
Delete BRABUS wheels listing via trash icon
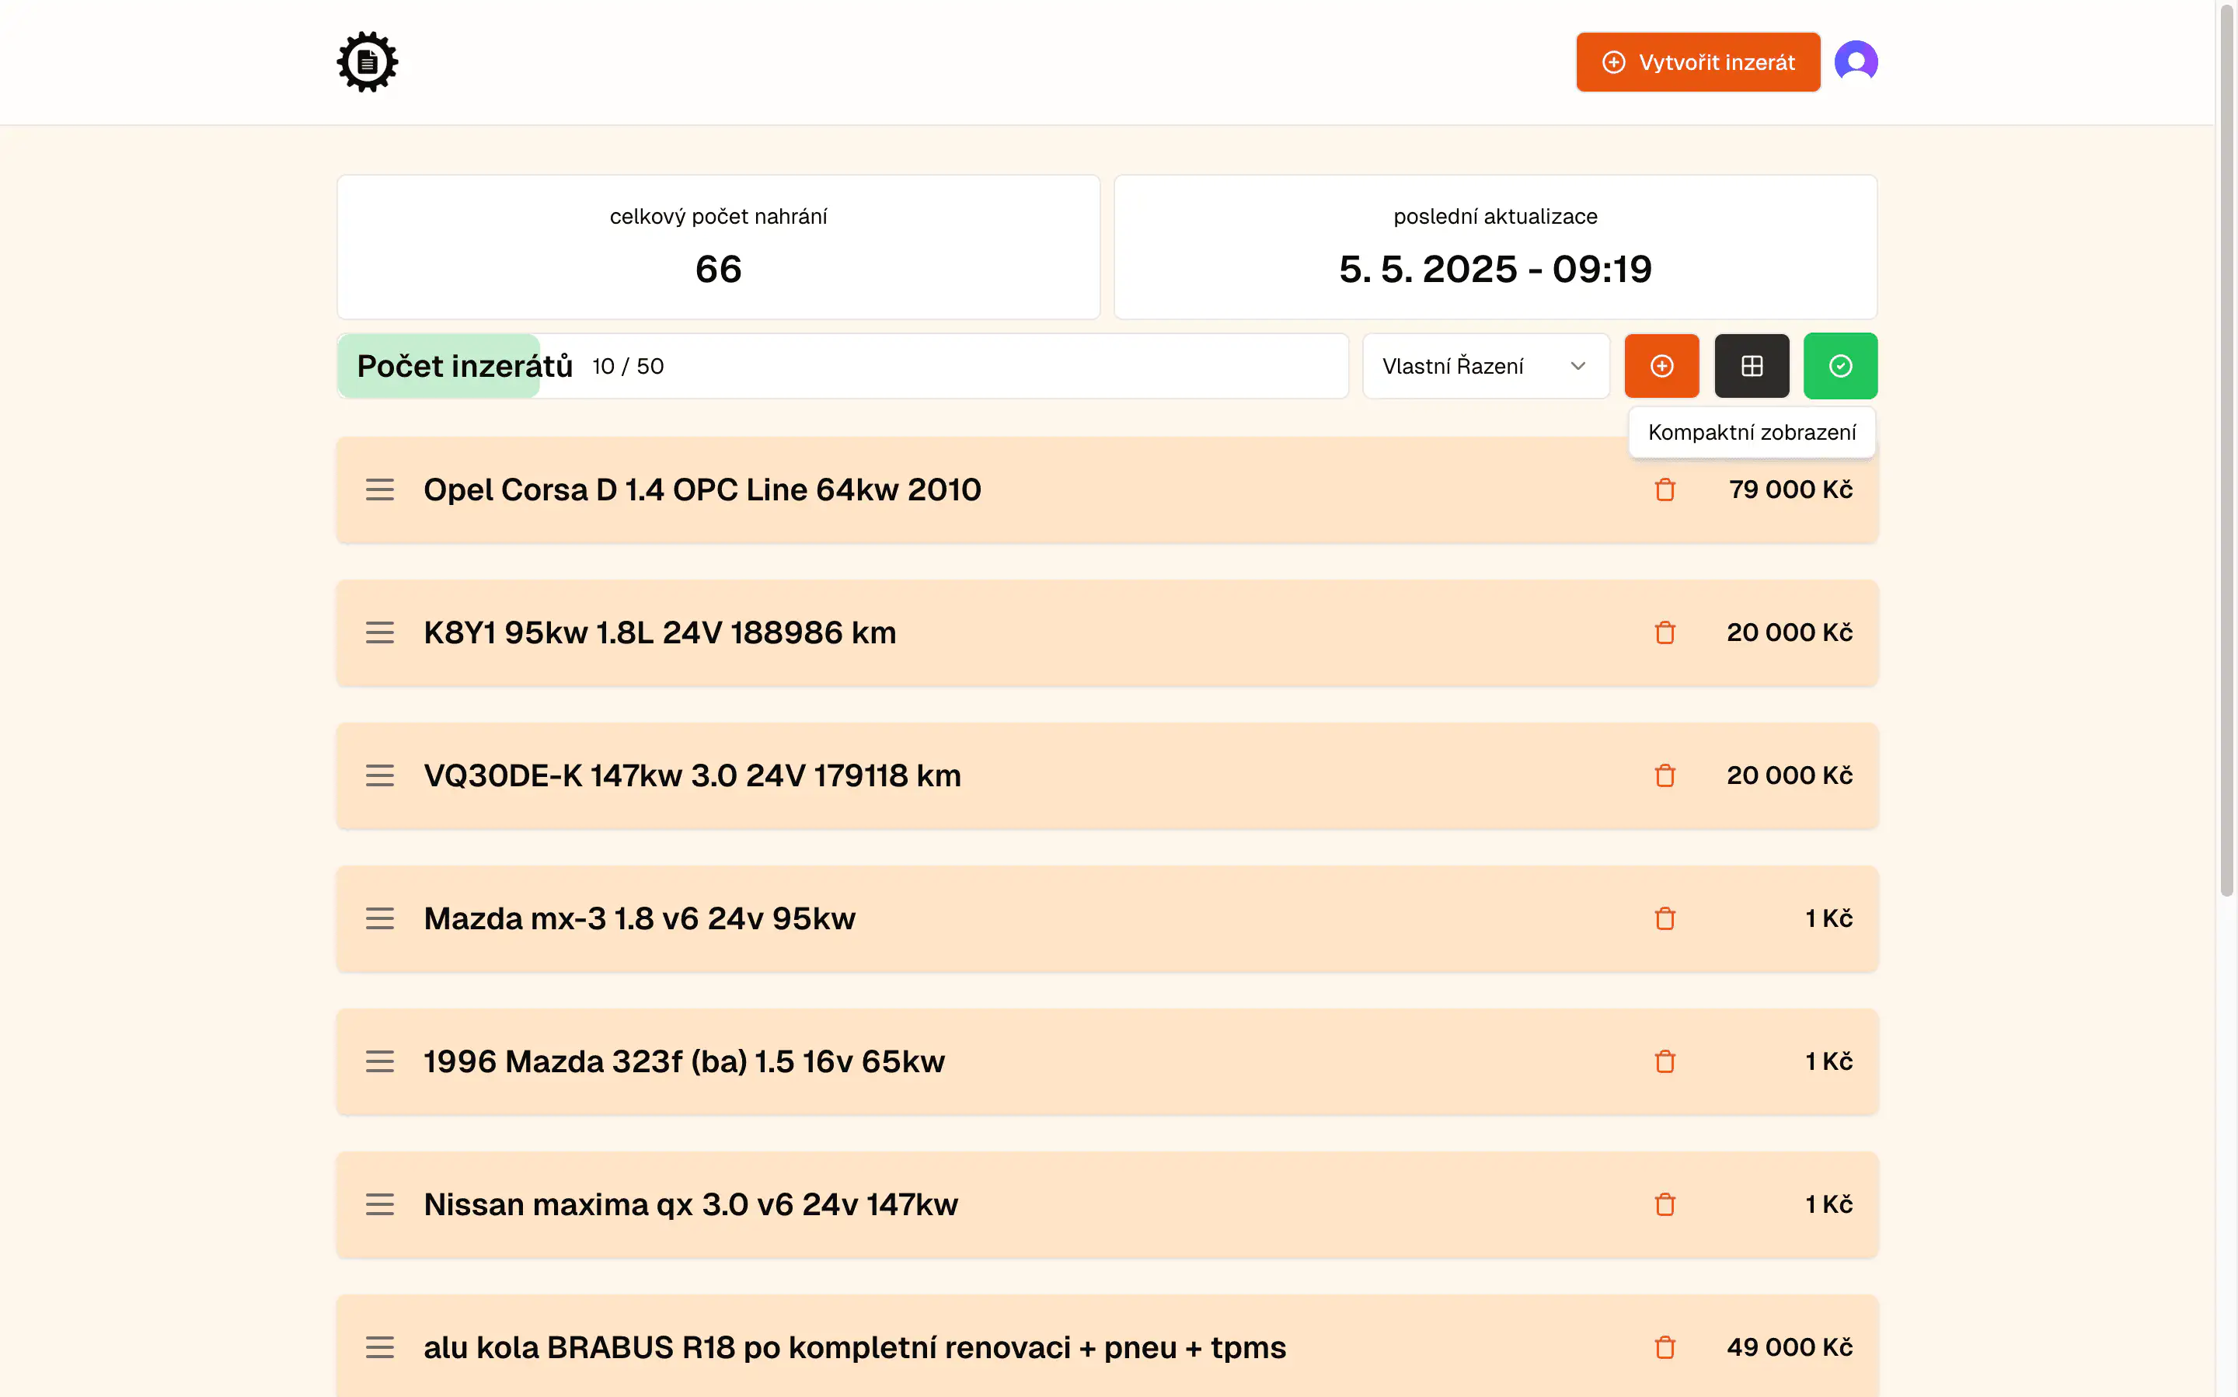pos(1665,1347)
